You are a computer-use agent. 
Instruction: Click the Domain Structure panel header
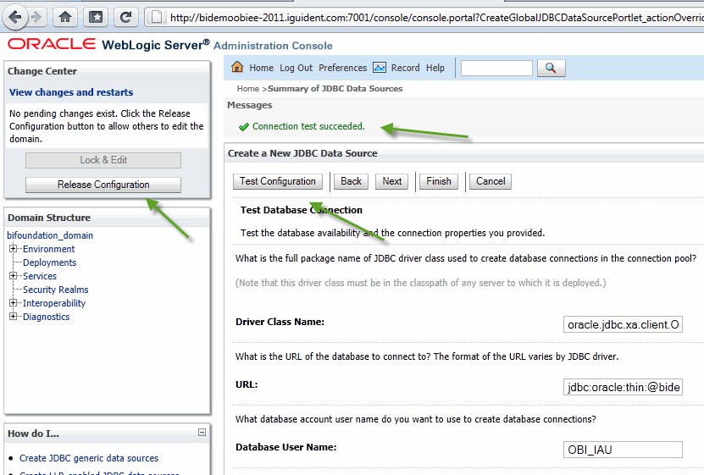point(107,218)
